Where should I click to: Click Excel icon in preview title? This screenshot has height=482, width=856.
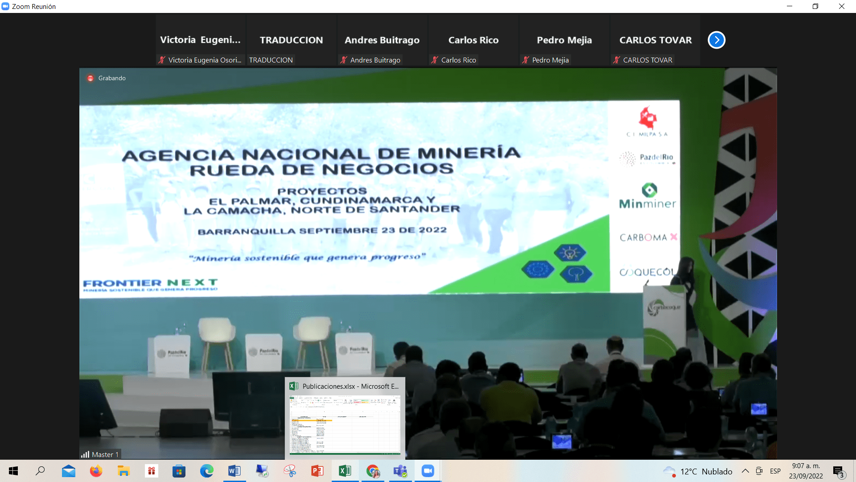[x=294, y=386]
